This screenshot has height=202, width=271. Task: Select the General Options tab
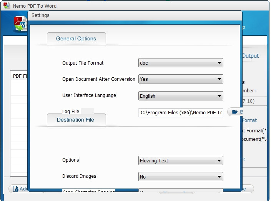point(76,38)
